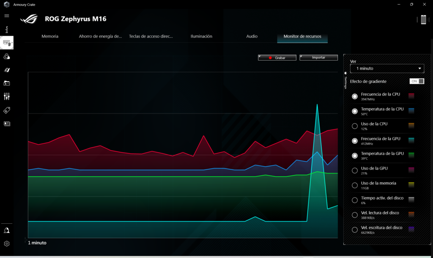
Task: Enable Tiempo activ. del disco radio button
Action: pos(355,200)
